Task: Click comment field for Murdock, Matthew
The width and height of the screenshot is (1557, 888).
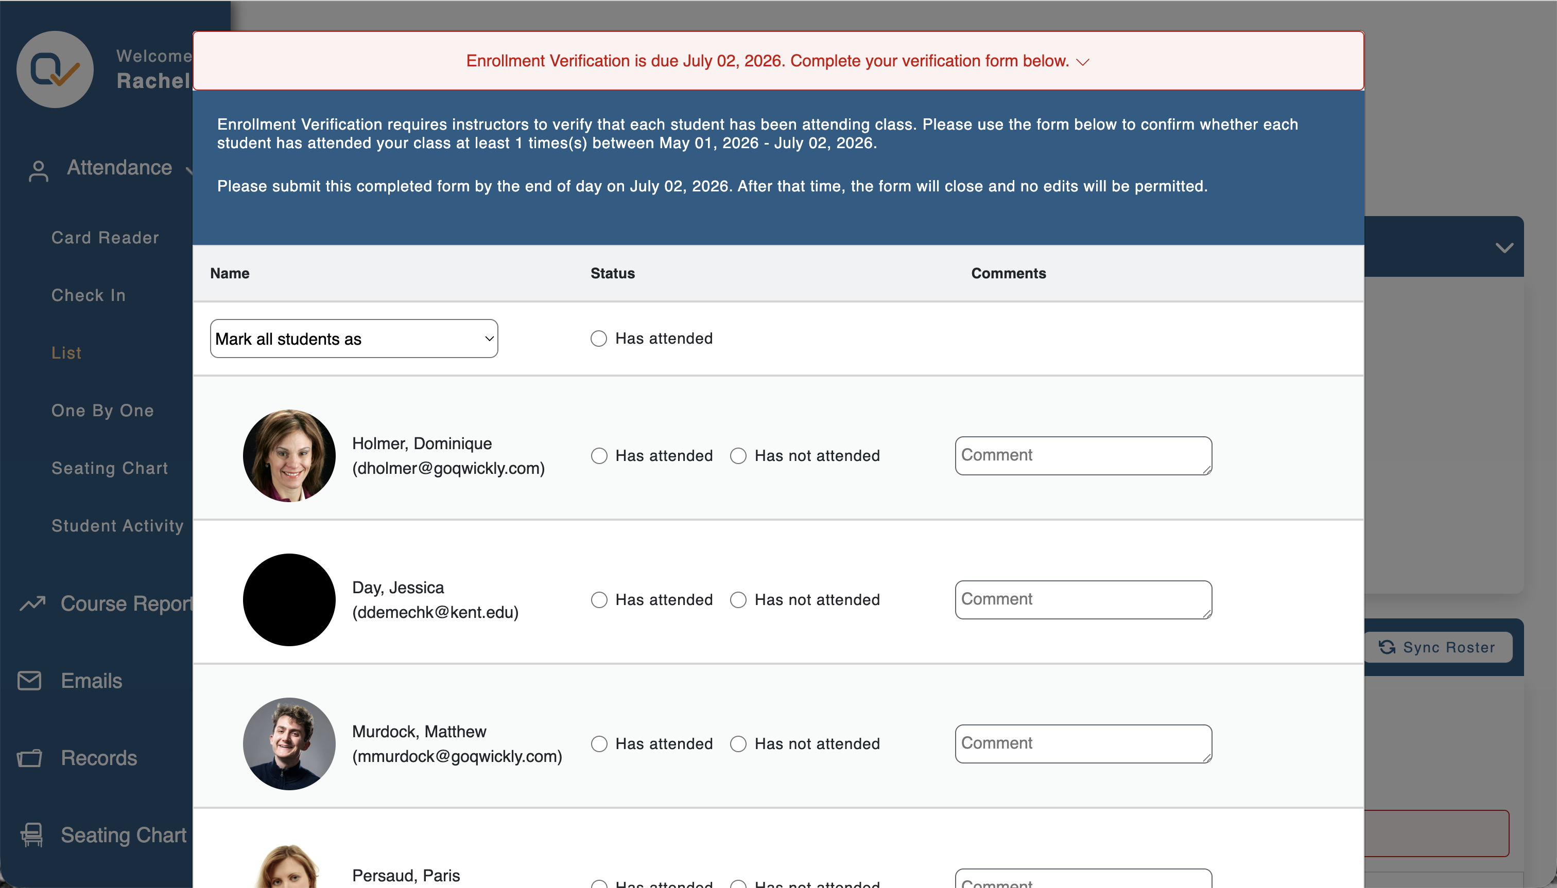Action: point(1083,743)
